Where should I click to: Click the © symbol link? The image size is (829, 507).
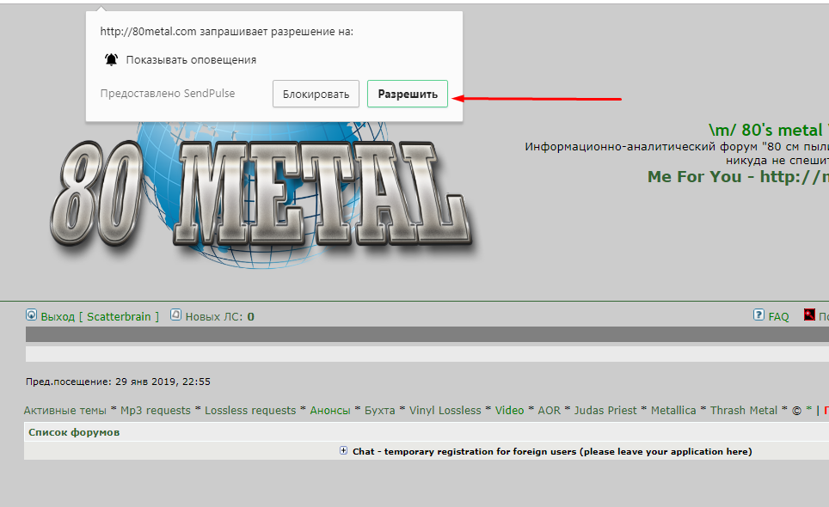coord(796,411)
